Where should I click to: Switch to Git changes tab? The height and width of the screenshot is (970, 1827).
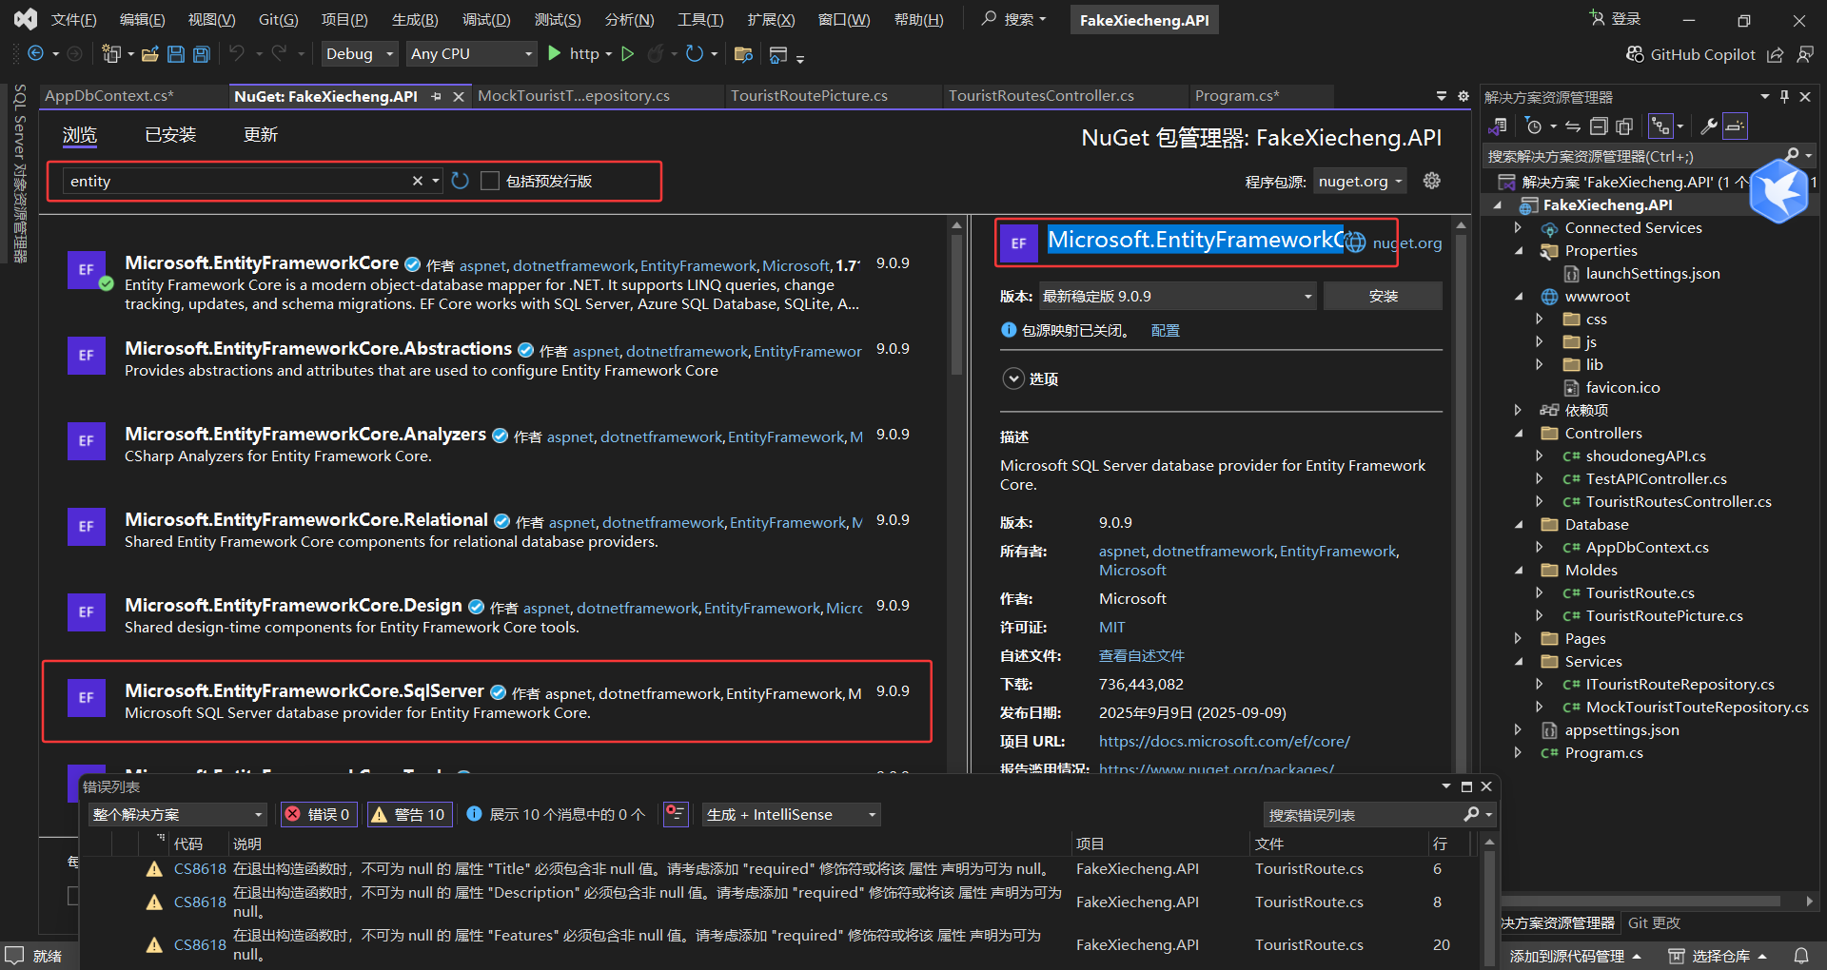[x=1654, y=922]
